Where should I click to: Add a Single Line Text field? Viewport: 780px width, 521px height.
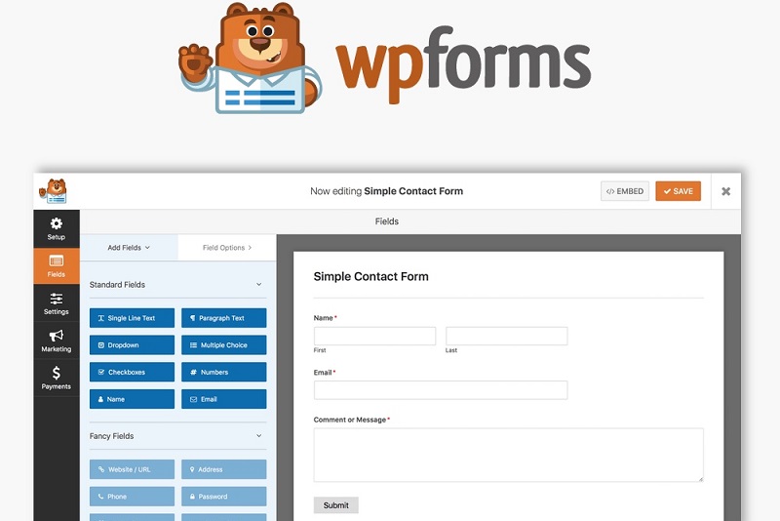[x=132, y=318]
